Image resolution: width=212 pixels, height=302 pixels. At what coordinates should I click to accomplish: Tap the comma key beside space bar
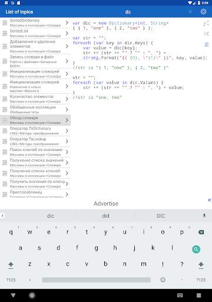click(x=30, y=280)
